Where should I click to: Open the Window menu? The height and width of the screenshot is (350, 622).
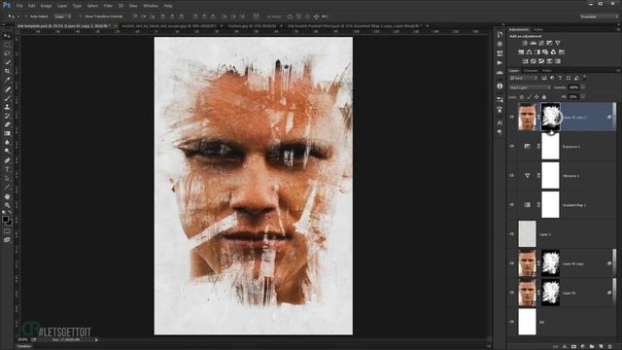(x=151, y=6)
